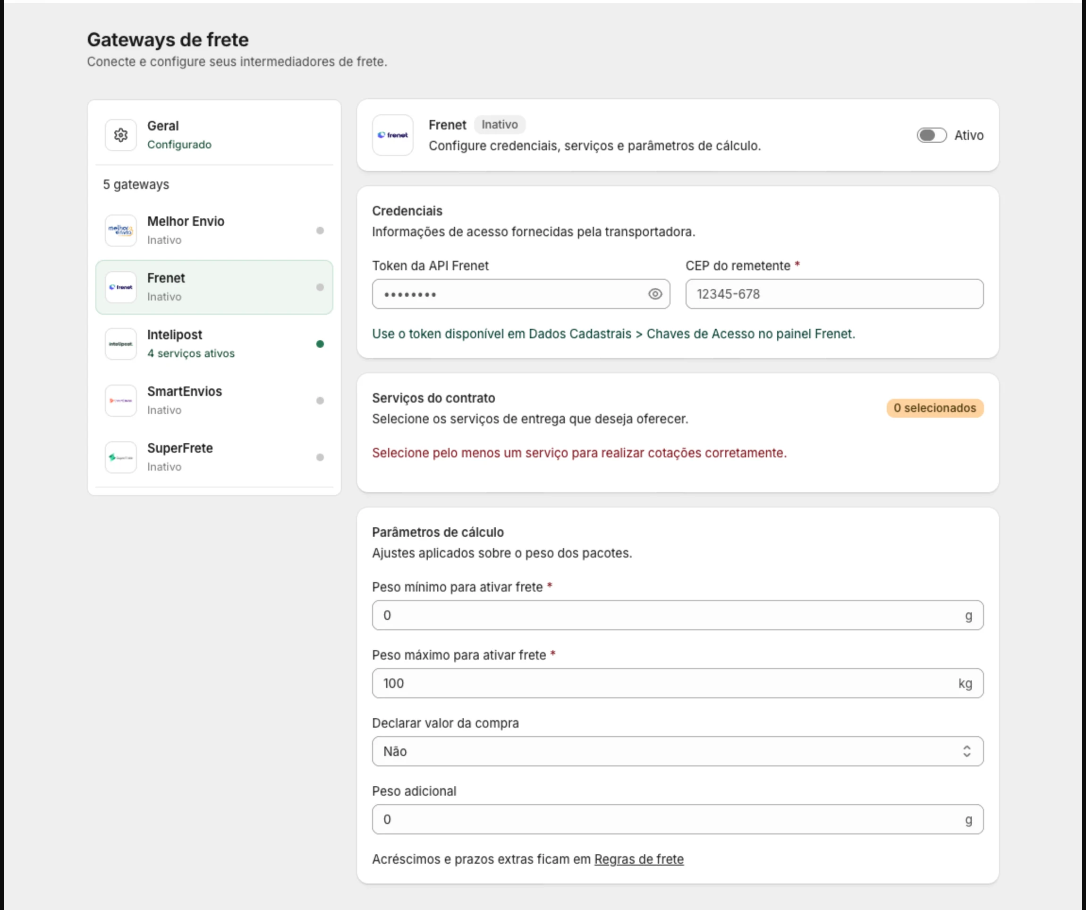The image size is (1086, 910).
Task: Click the Intelipost logo icon
Action: click(x=120, y=343)
